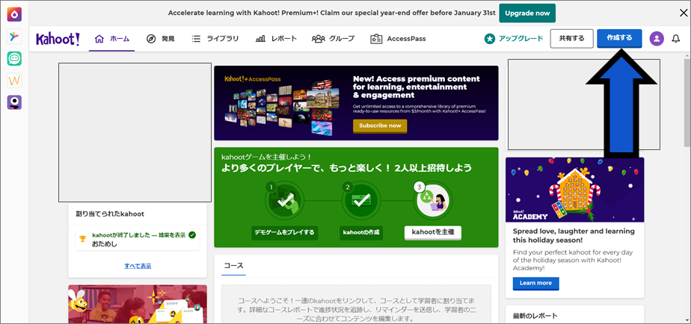Image resolution: width=691 pixels, height=324 pixels.
Task: Open the purple profile avatar
Action: coord(657,39)
